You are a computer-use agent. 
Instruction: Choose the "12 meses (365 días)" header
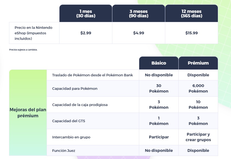click(x=192, y=13)
